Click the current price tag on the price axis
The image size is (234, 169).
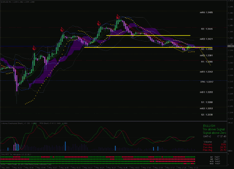coord(231,46)
